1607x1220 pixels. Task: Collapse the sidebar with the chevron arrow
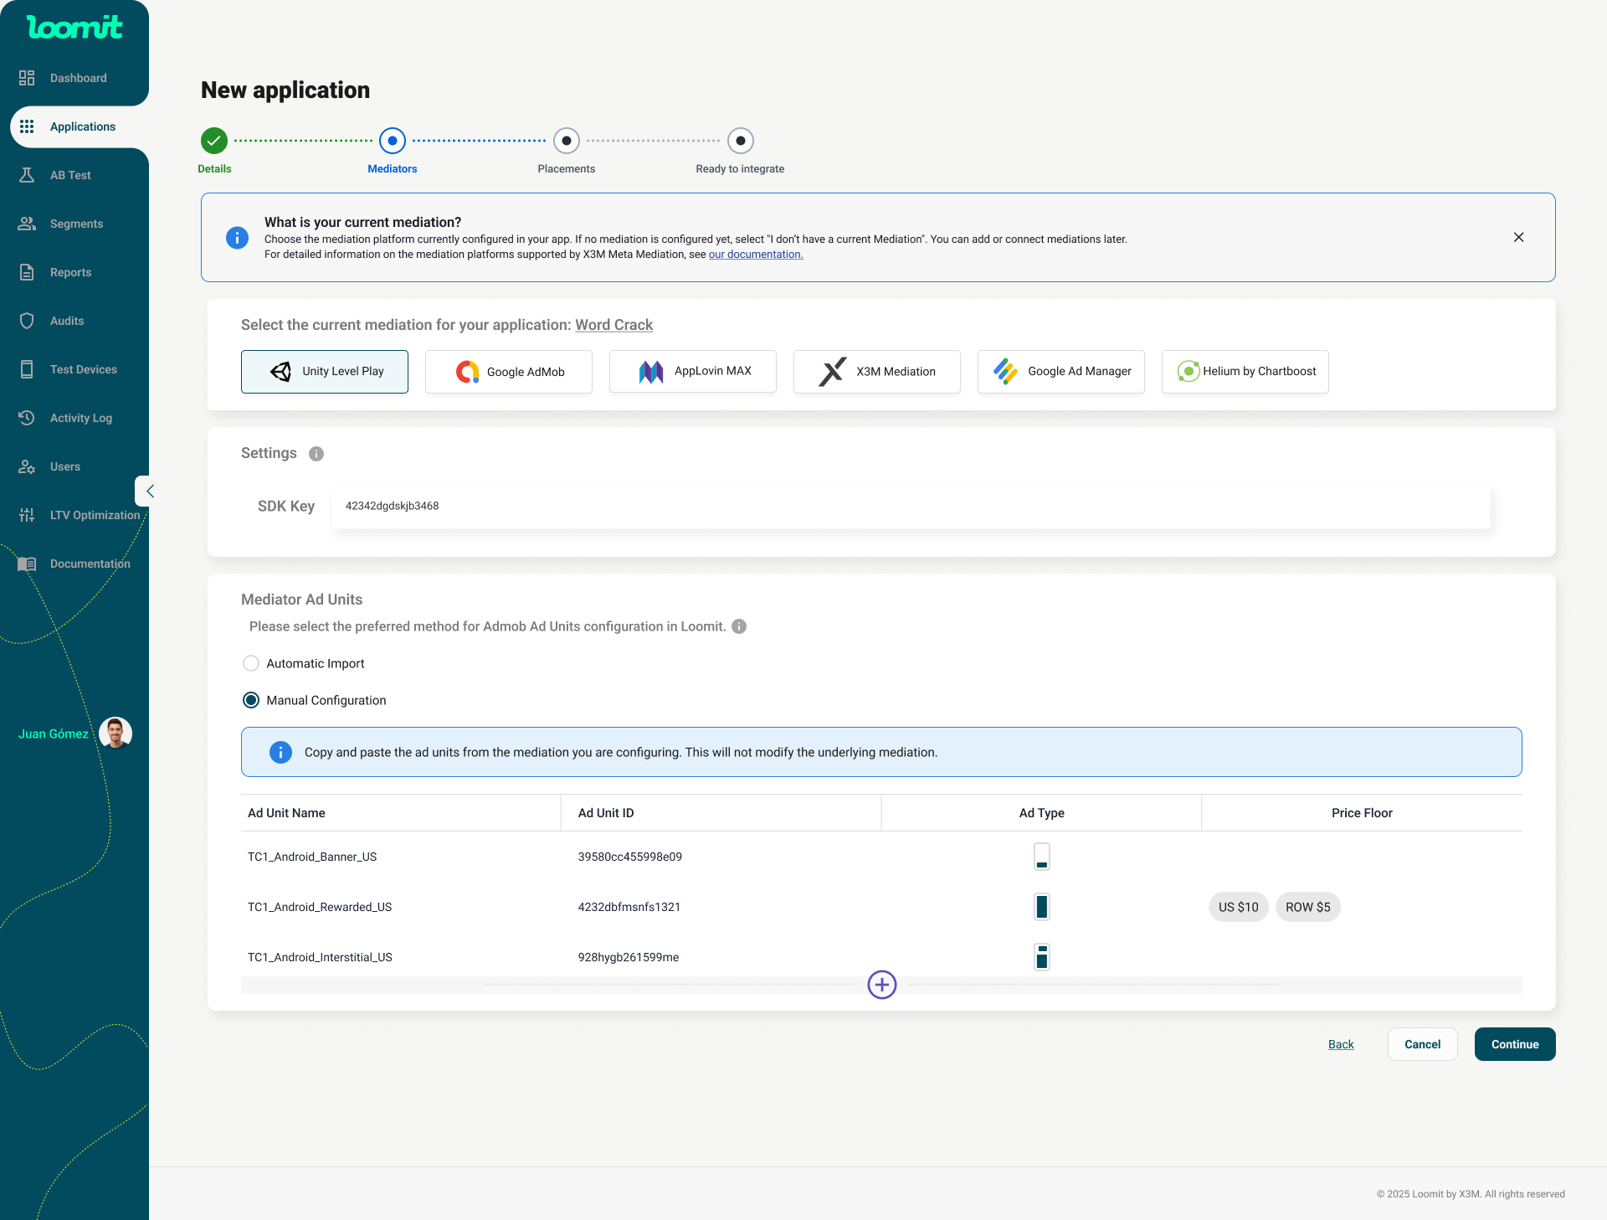pyautogui.click(x=149, y=492)
